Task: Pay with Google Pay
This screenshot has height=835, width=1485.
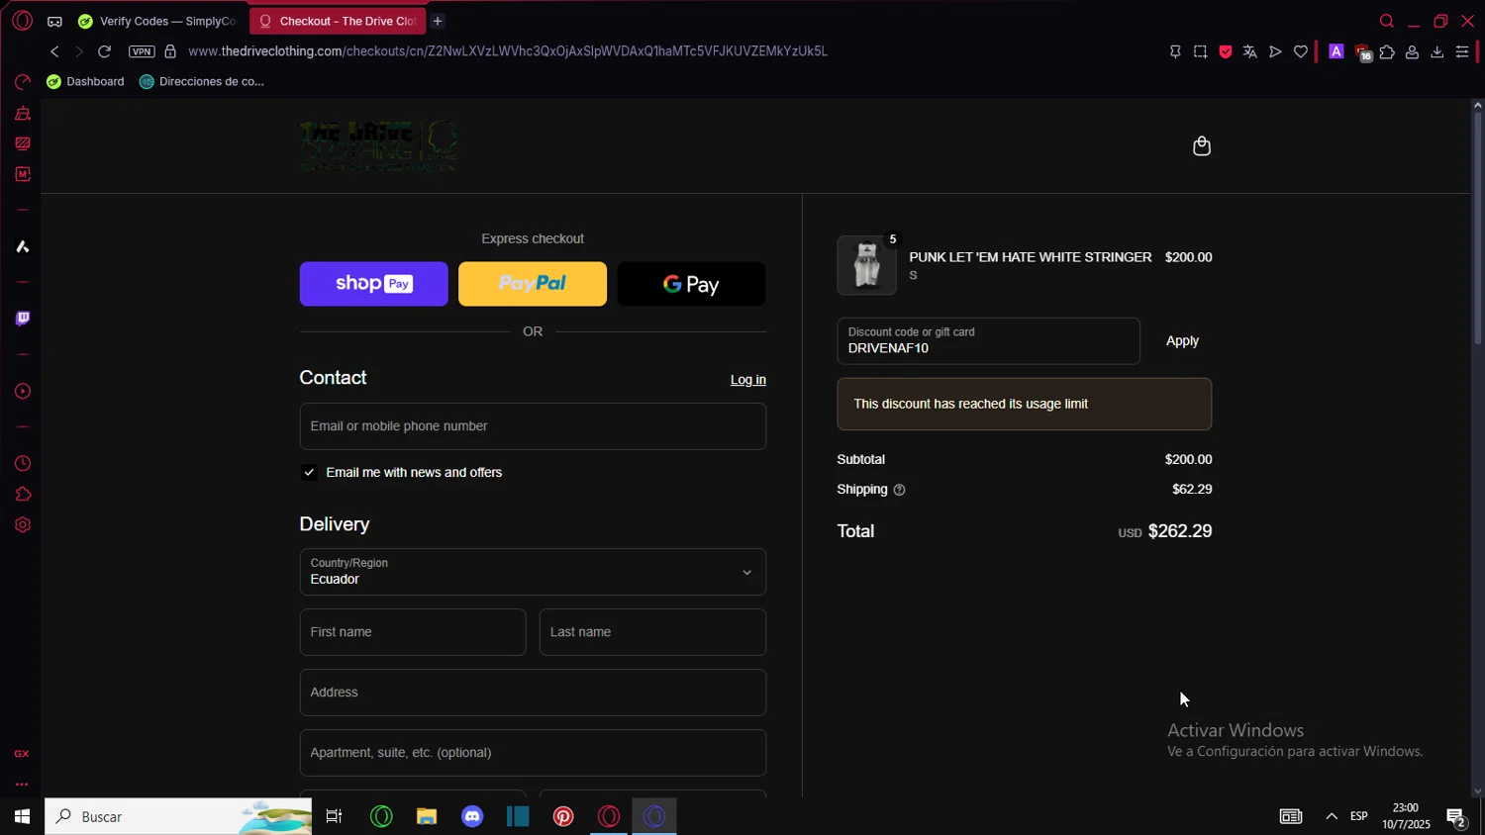Action: pyautogui.click(x=691, y=284)
